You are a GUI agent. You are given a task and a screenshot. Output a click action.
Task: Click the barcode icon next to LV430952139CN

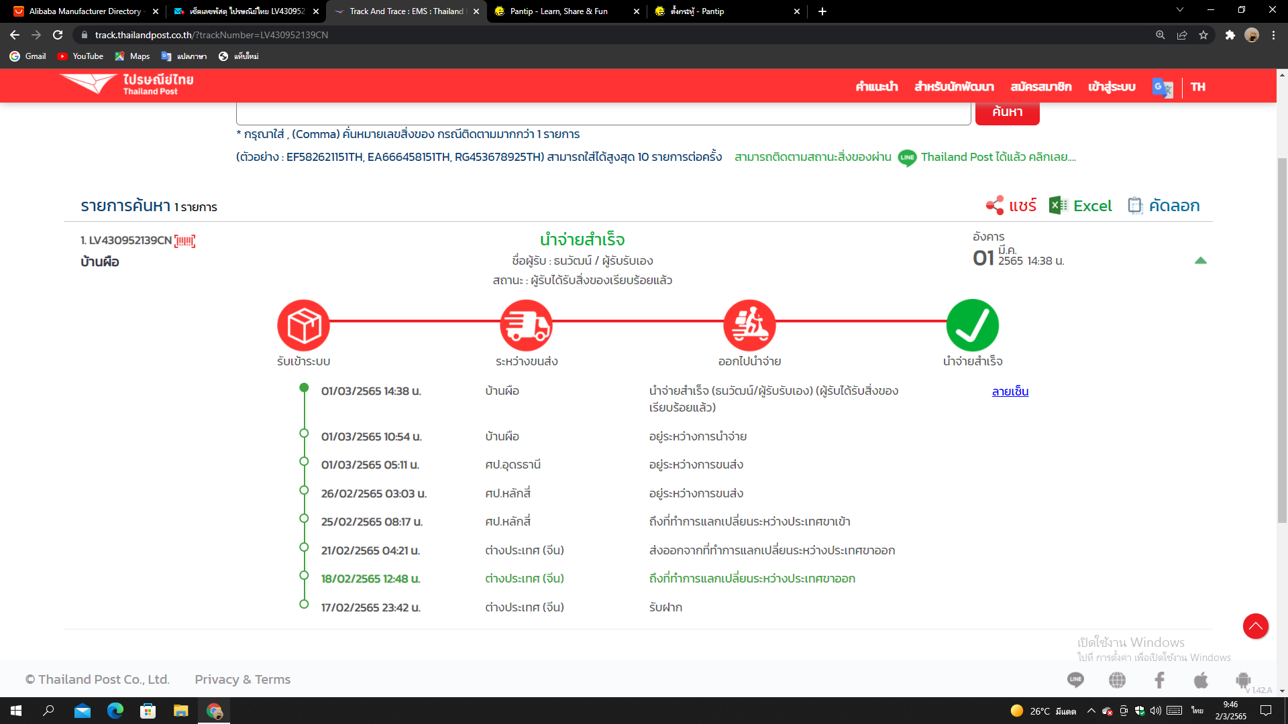[184, 241]
